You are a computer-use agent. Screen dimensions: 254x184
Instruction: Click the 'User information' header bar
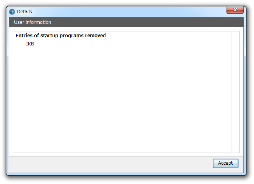[x=126, y=22]
